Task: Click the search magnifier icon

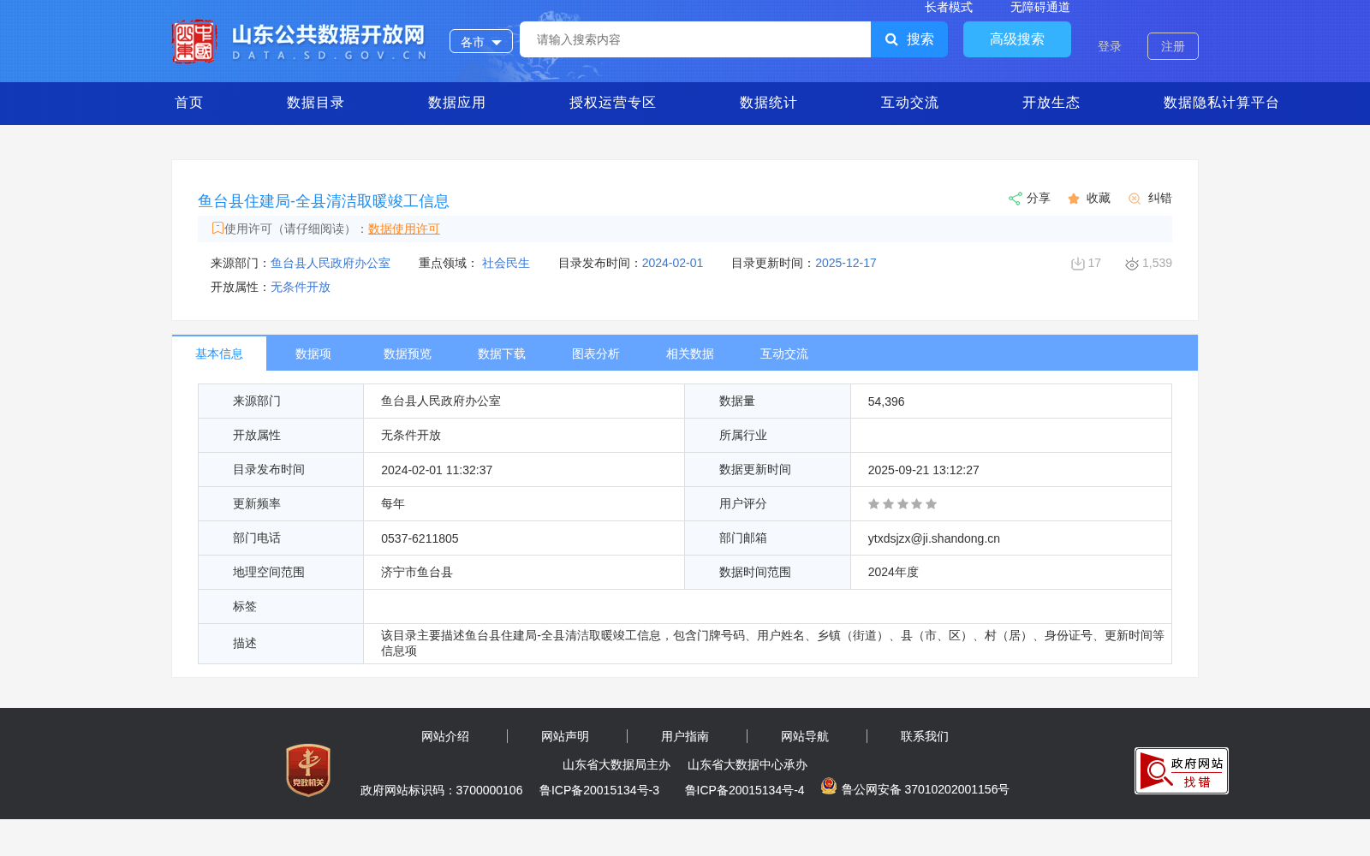Action: 891,39
